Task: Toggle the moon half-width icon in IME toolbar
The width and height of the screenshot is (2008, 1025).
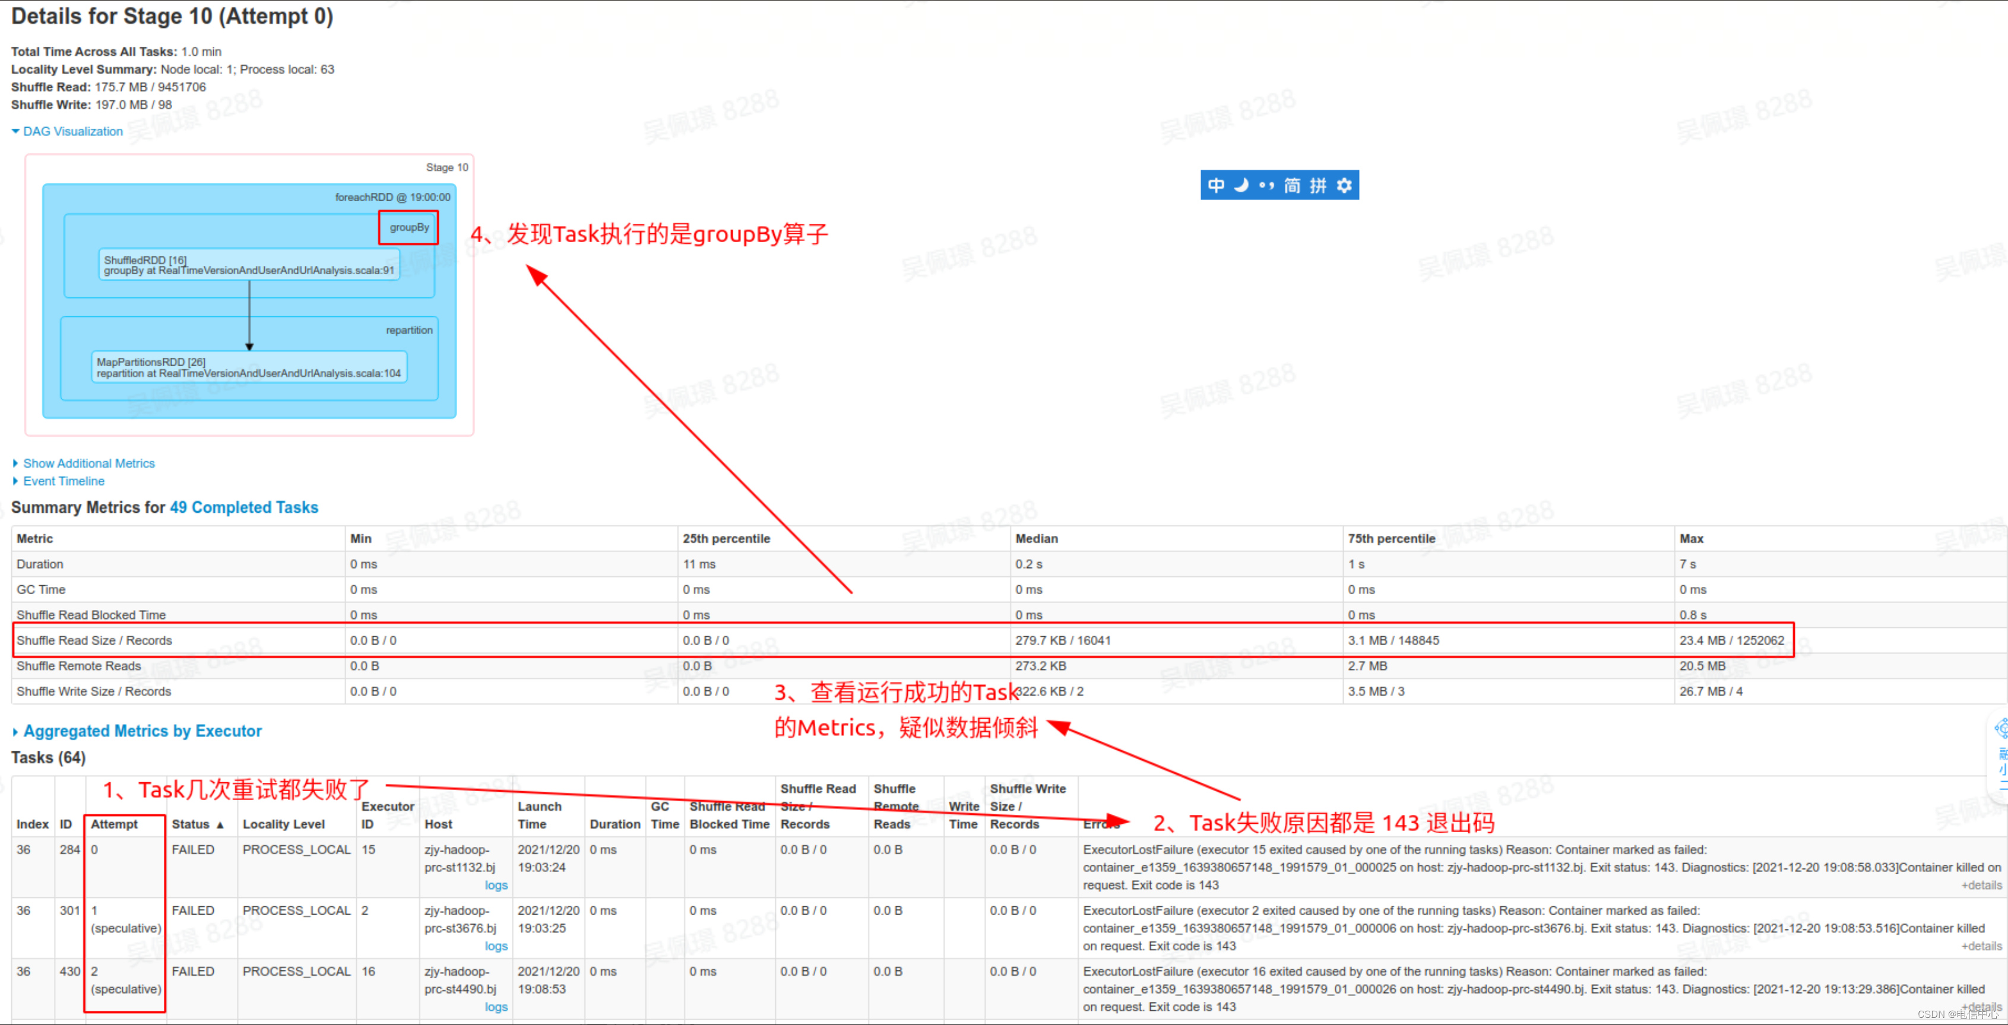Action: [x=1241, y=186]
